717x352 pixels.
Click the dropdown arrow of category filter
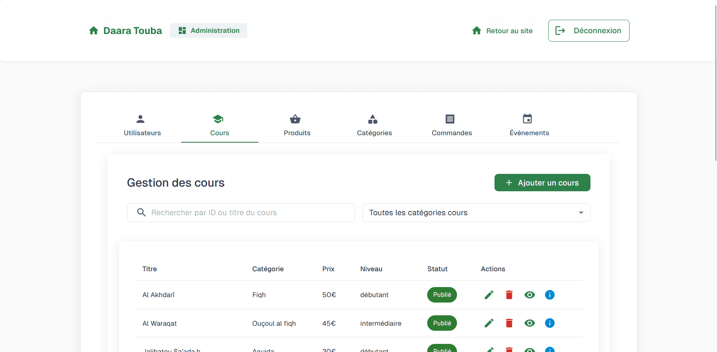coord(581,213)
